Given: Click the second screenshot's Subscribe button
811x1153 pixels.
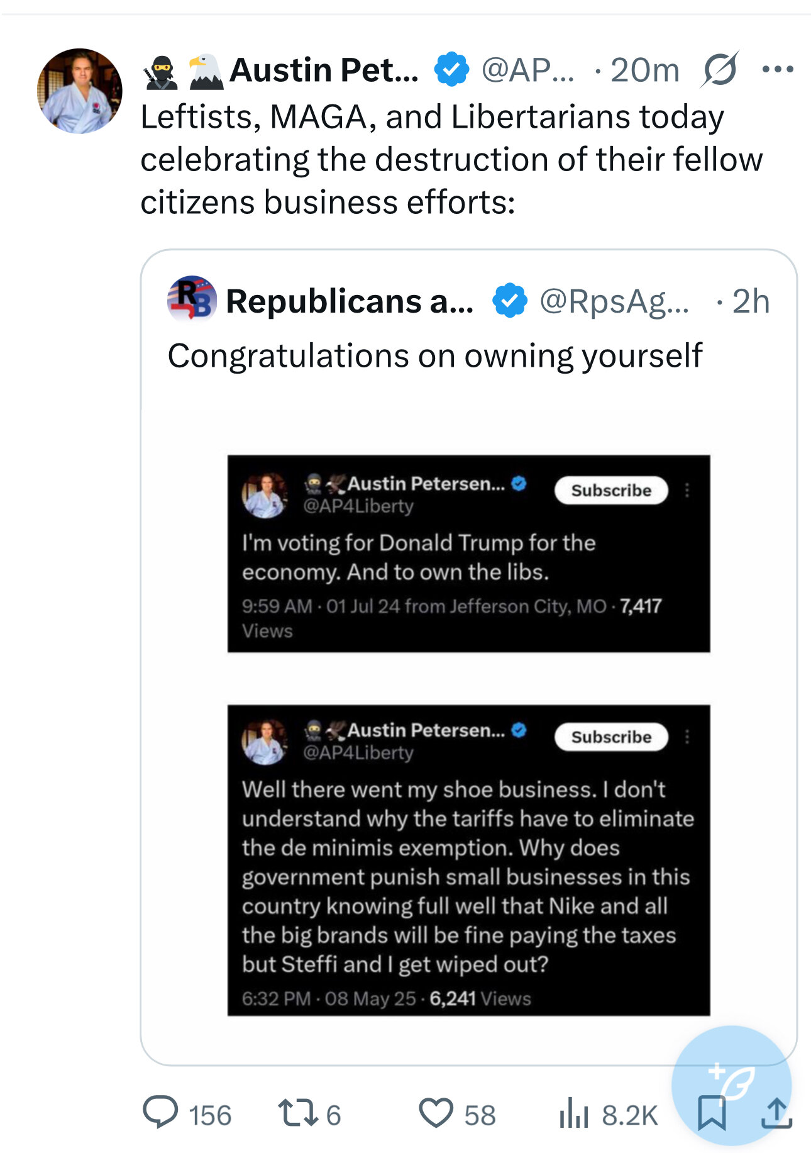Looking at the screenshot, I should (x=611, y=737).
